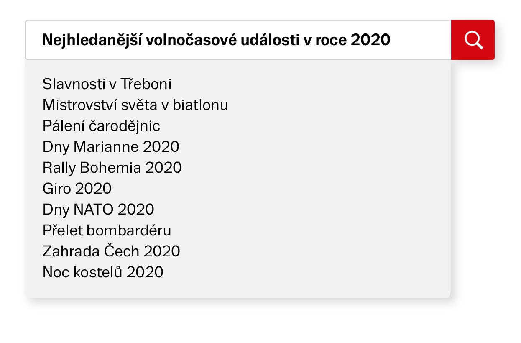Click the red magnifying glass search icon

point(473,40)
